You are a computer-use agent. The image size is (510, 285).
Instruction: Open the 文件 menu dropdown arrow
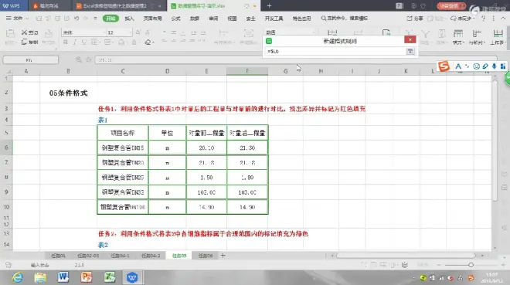tap(27, 19)
